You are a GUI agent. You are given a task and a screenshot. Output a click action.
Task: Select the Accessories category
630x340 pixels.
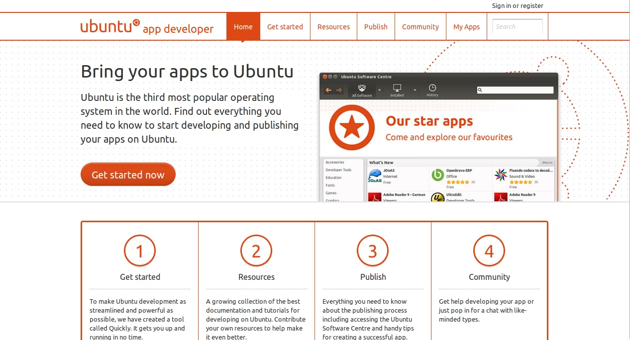tap(335, 163)
